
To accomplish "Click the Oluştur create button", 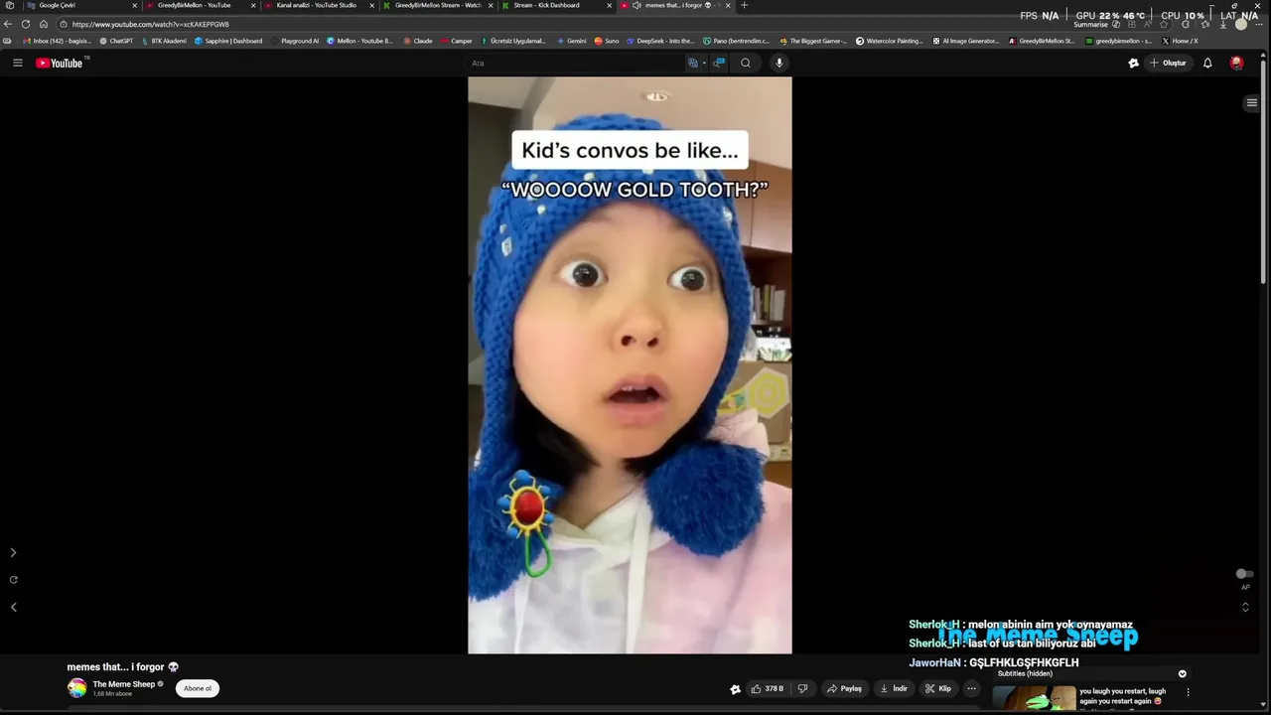I will [1169, 63].
